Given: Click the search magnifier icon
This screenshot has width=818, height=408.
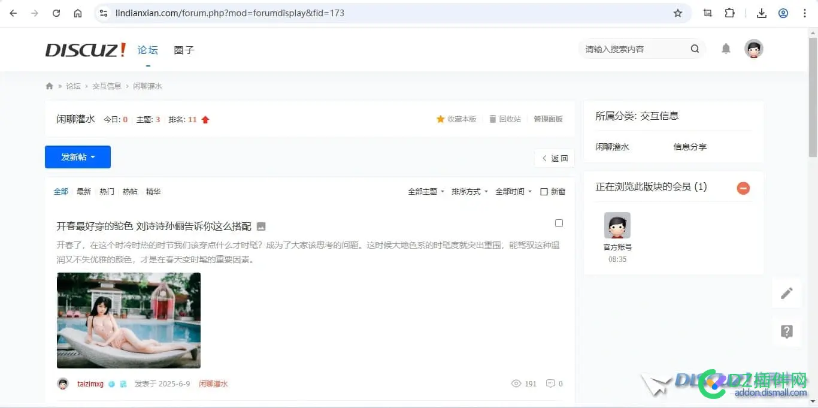Looking at the screenshot, I should [x=695, y=49].
